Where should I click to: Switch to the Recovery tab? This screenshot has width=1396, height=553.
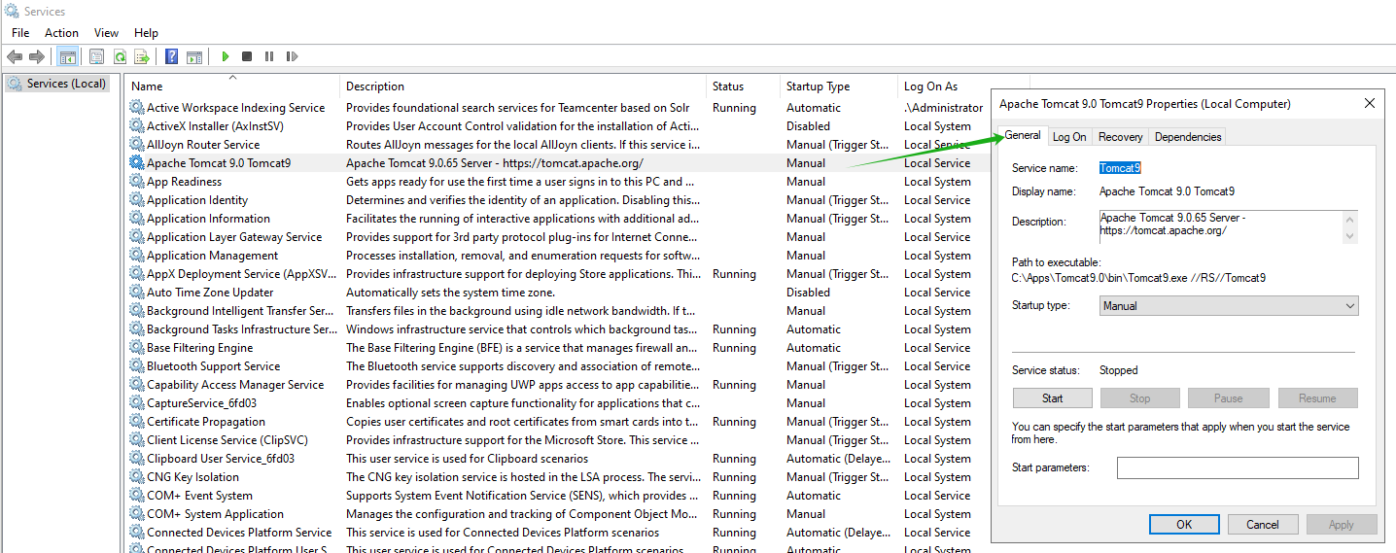coord(1120,137)
